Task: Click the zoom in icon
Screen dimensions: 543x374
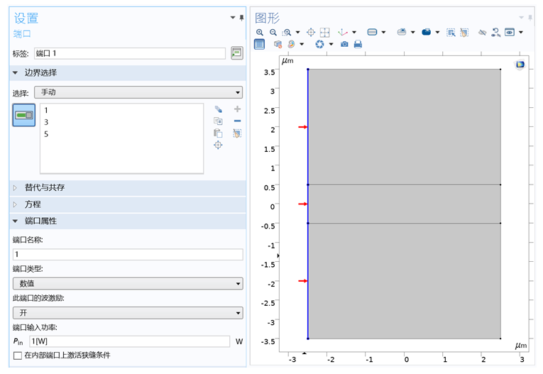Action: pyautogui.click(x=259, y=33)
